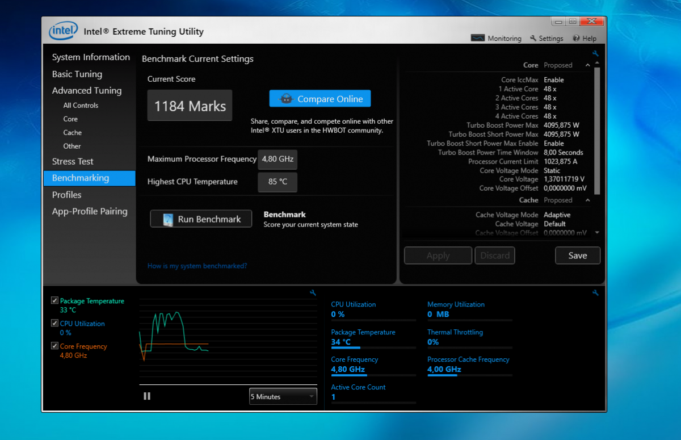The width and height of the screenshot is (681, 440).
Task: Click the HWBOT robot icon on Compare Online
Action: [287, 99]
